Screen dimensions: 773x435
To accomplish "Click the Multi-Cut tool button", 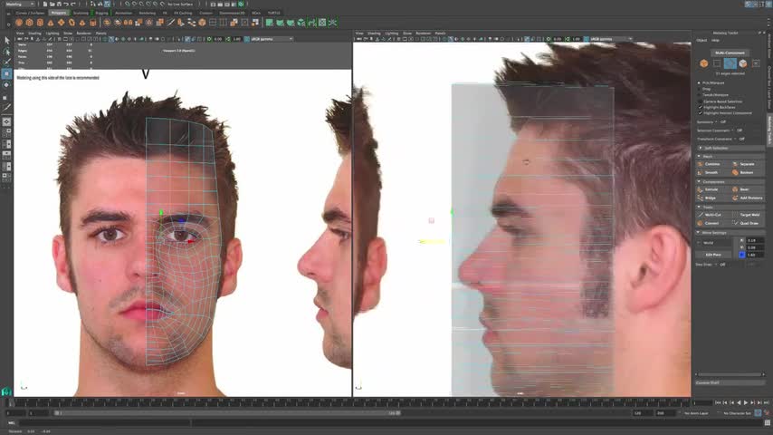I will pyautogui.click(x=713, y=215).
